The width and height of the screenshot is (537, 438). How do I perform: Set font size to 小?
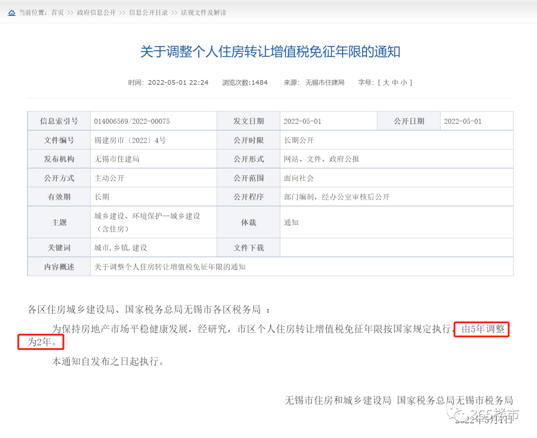pyautogui.click(x=404, y=82)
